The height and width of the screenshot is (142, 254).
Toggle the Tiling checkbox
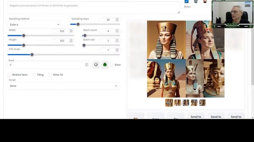click(x=34, y=75)
